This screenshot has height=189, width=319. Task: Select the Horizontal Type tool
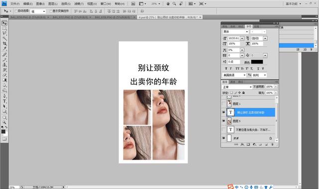point(4,101)
